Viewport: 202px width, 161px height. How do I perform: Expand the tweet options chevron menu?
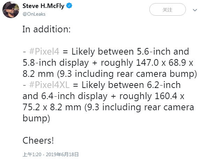coord(195,10)
